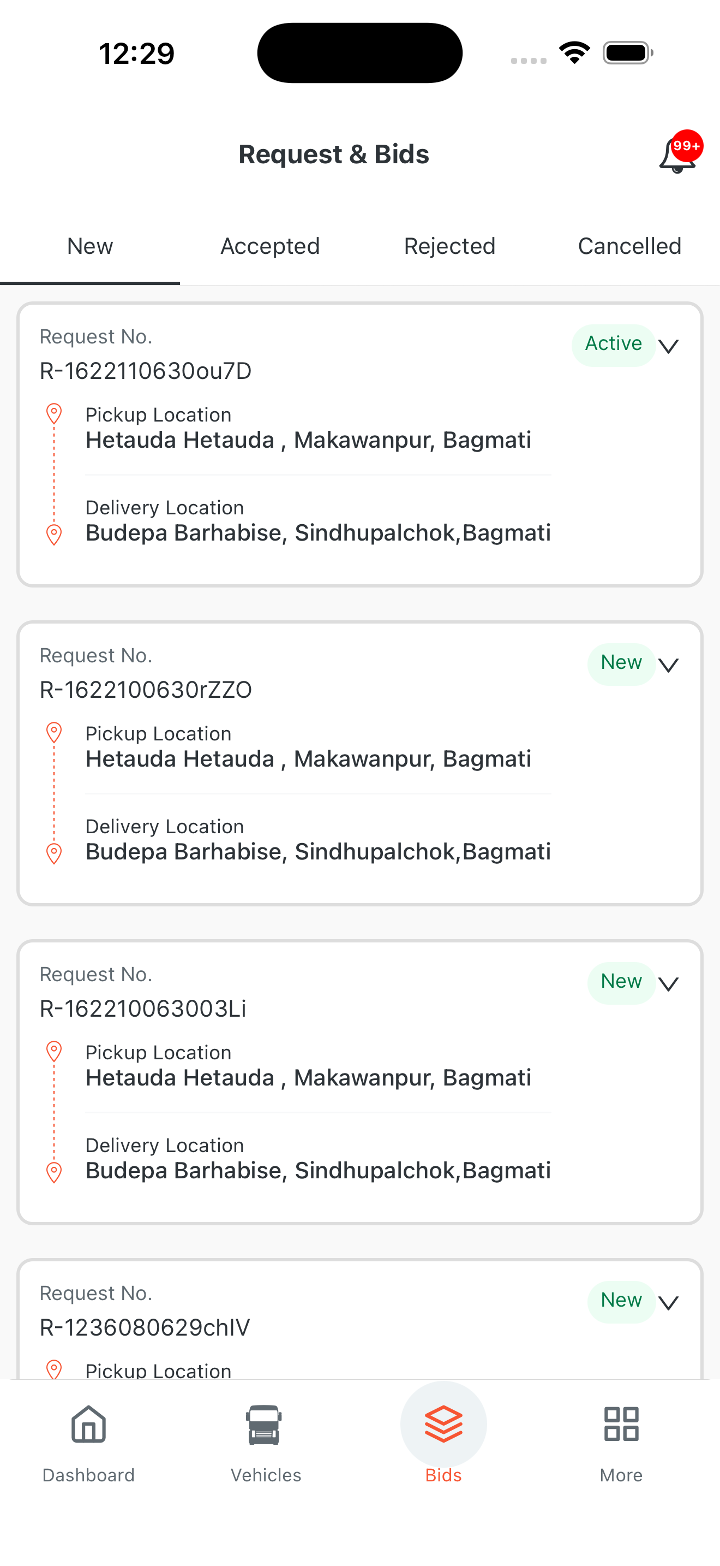Expand request R-1622110630ou7D chevron
Image resolution: width=720 pixels, height=1566 pixels.
point(668,347)
